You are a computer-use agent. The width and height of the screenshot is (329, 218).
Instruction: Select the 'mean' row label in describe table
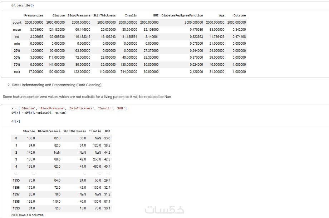17,30
